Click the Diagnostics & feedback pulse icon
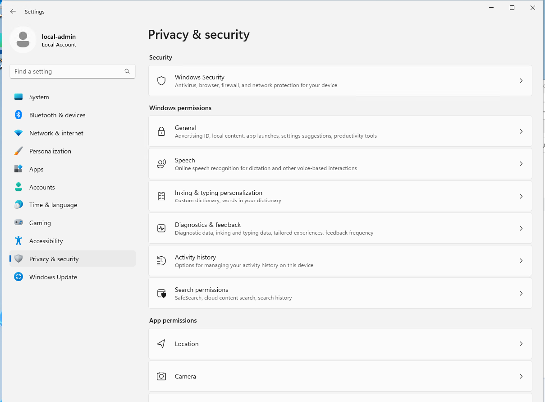 (x=161, y=228)
